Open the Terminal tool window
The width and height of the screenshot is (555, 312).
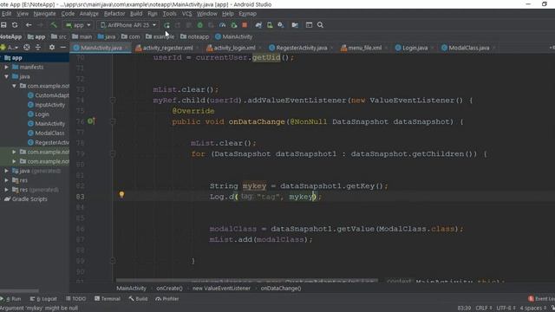(108, 299)
